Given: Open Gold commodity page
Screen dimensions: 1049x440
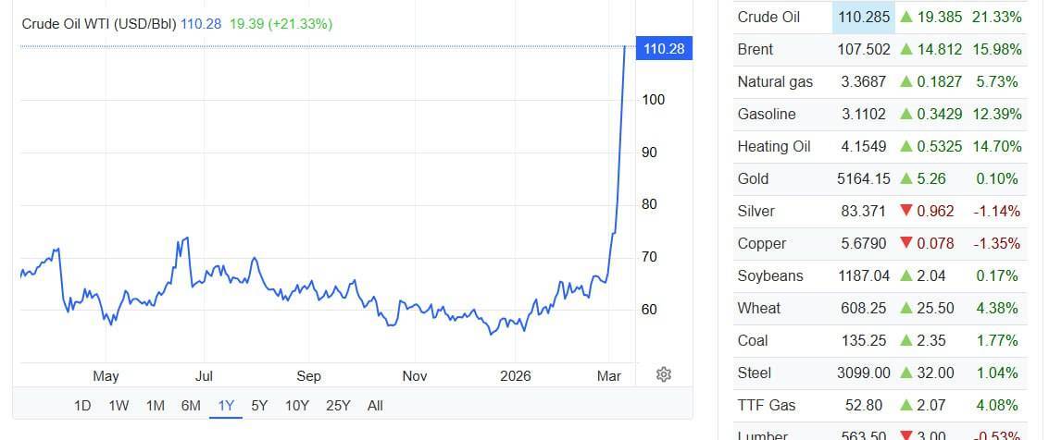Looking at the screenshot, I should [x=753, y=179].
